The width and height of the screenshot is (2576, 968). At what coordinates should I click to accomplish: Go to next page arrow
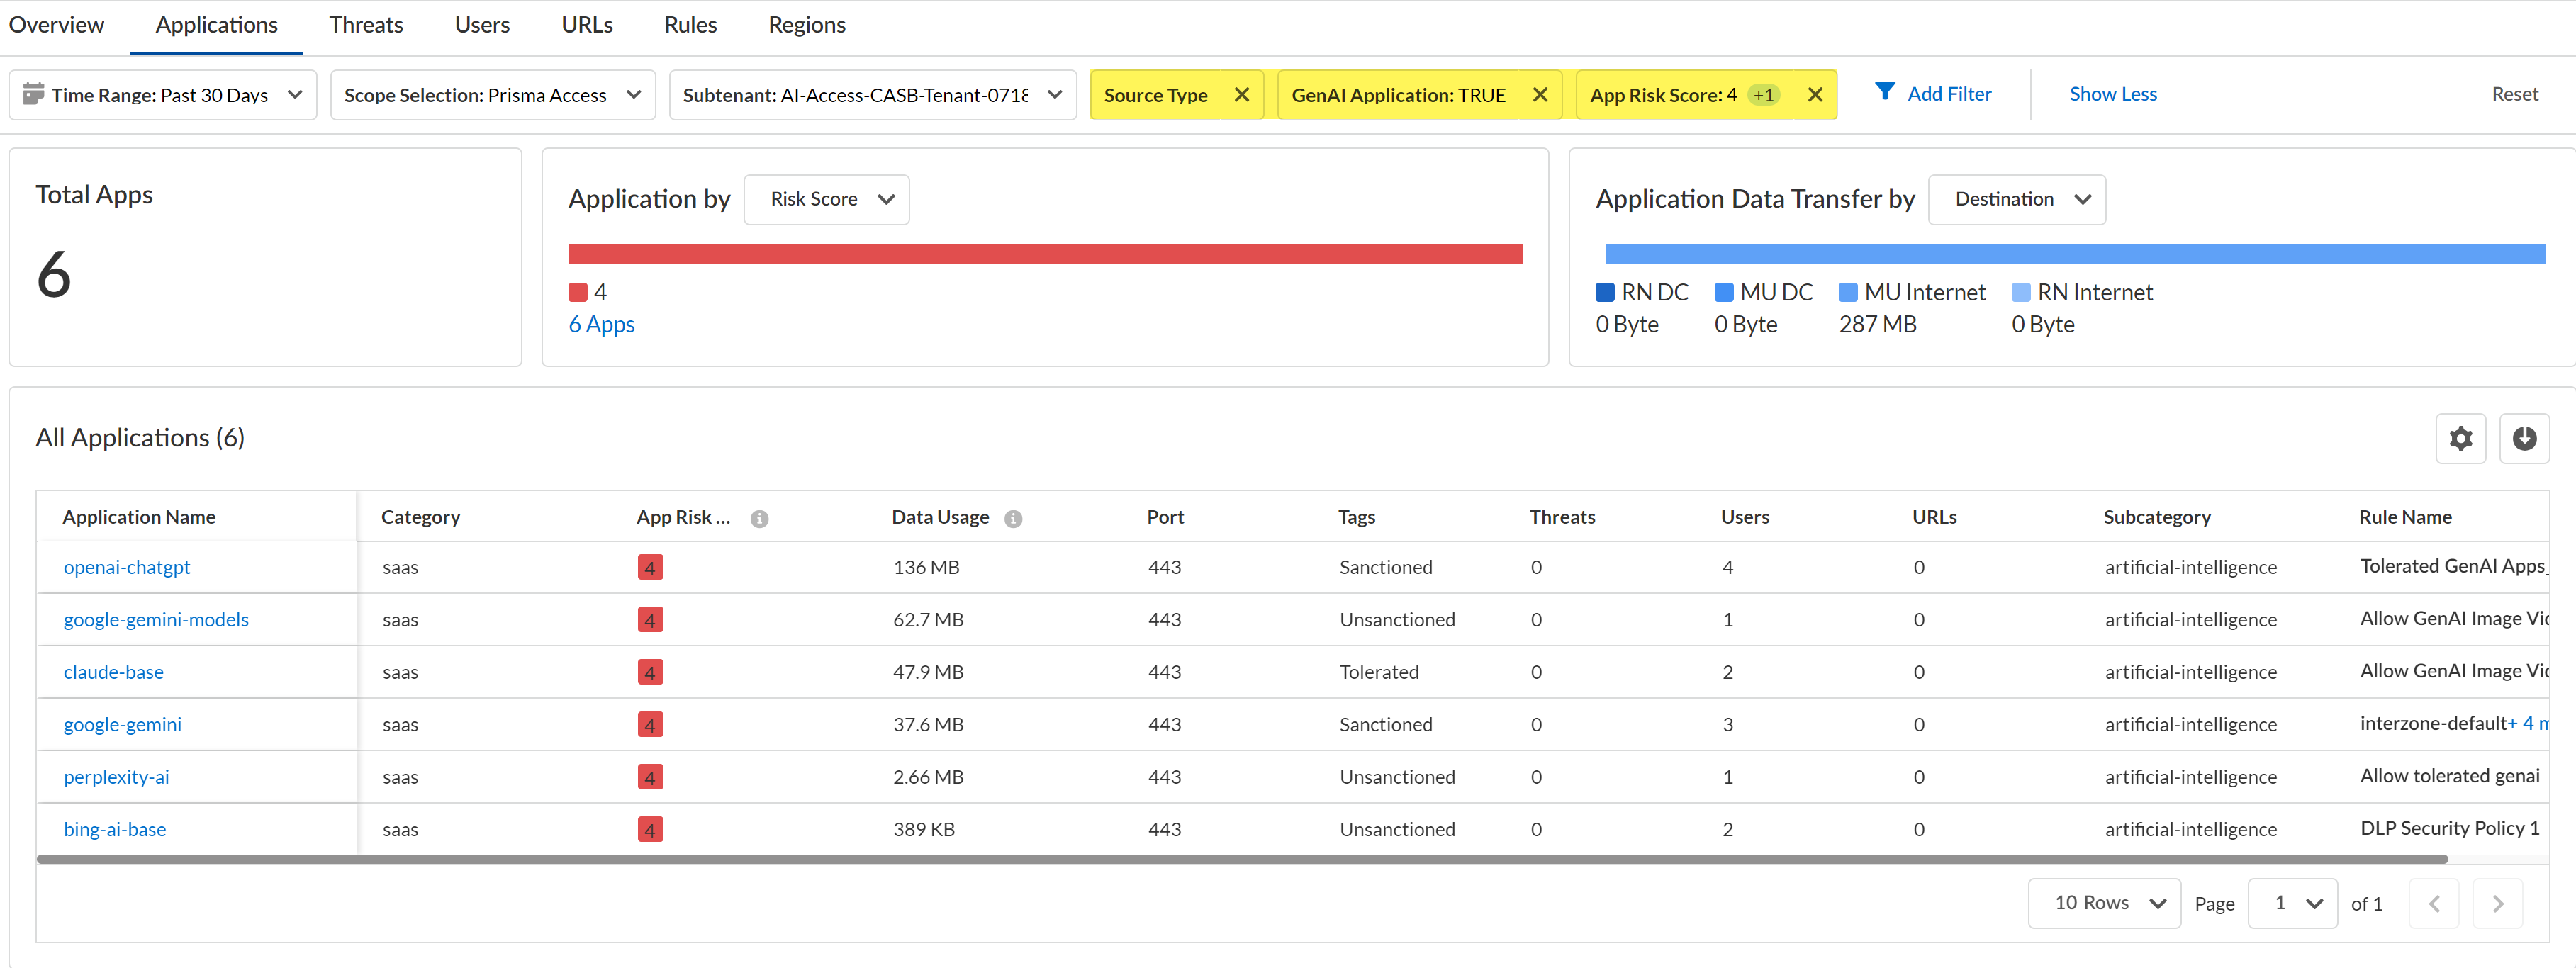[2497, 904]
